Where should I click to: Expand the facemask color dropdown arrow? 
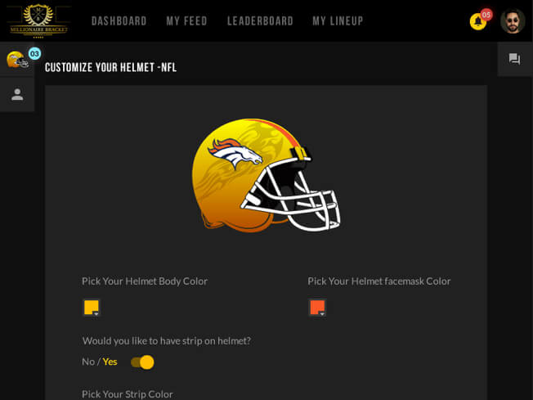pos(322,314)
